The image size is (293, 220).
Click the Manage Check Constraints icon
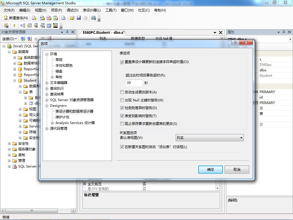[x=49, y=25]
